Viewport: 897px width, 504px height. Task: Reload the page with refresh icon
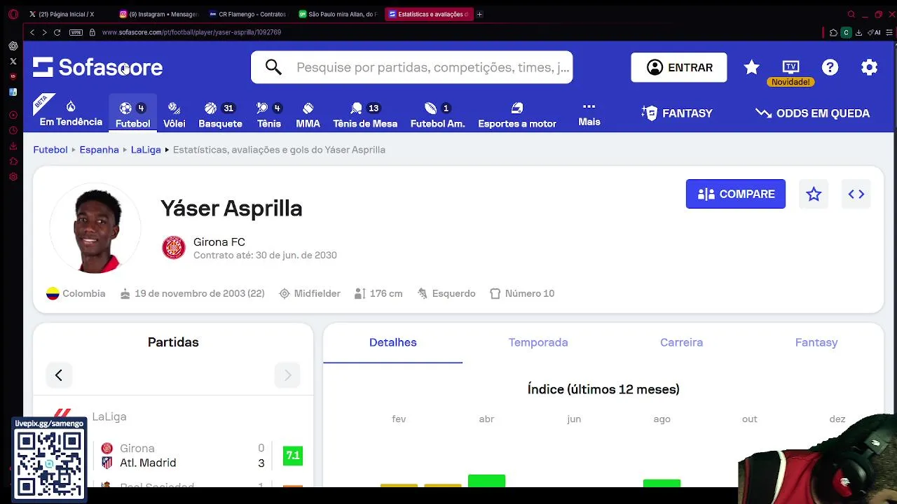pos(57,32)
